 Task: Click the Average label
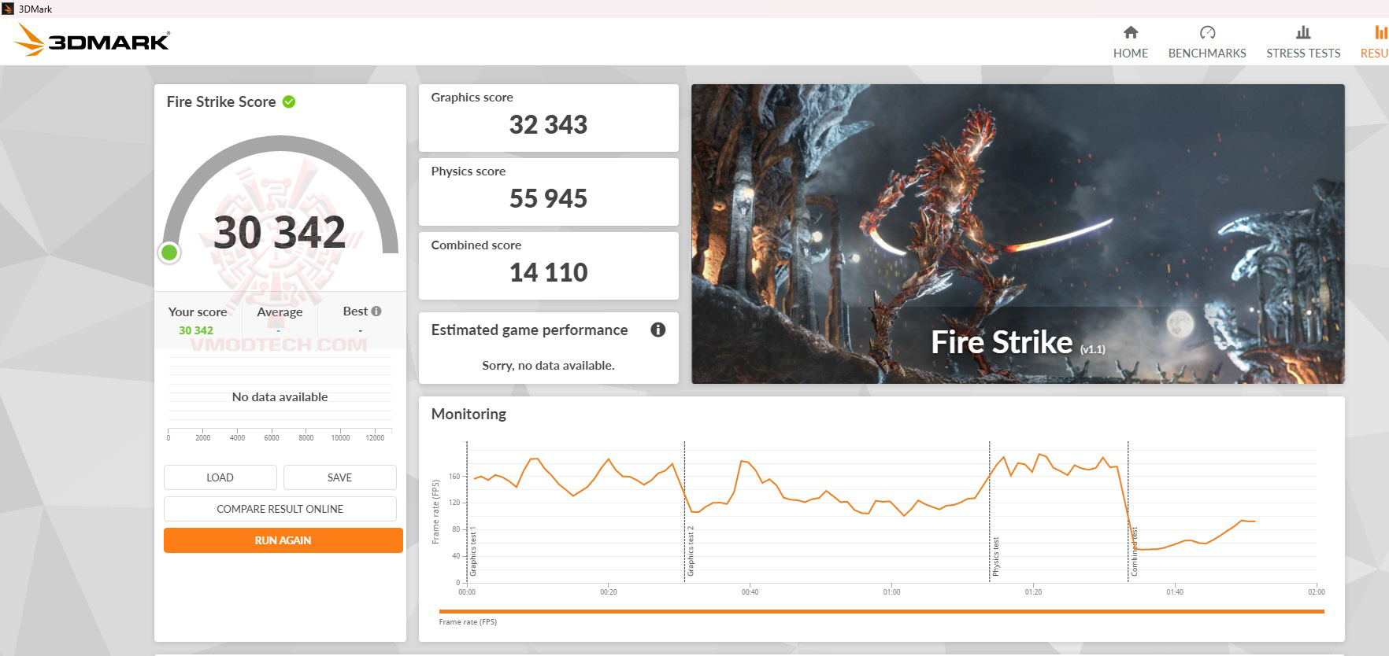click(x=280, y=311)
